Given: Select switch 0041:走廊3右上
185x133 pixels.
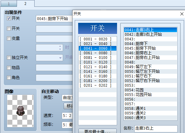Looking at the screenshot, I should pyautogui.click(x=150, y=30).
